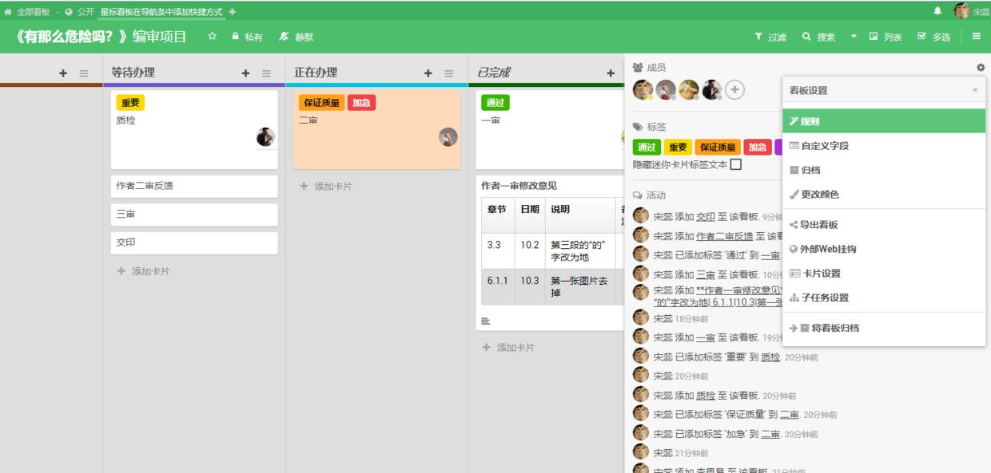Add card to 等待办理 list via plus
The height and width of the screenshot is (473, 991).
click(x=246, y=73)
